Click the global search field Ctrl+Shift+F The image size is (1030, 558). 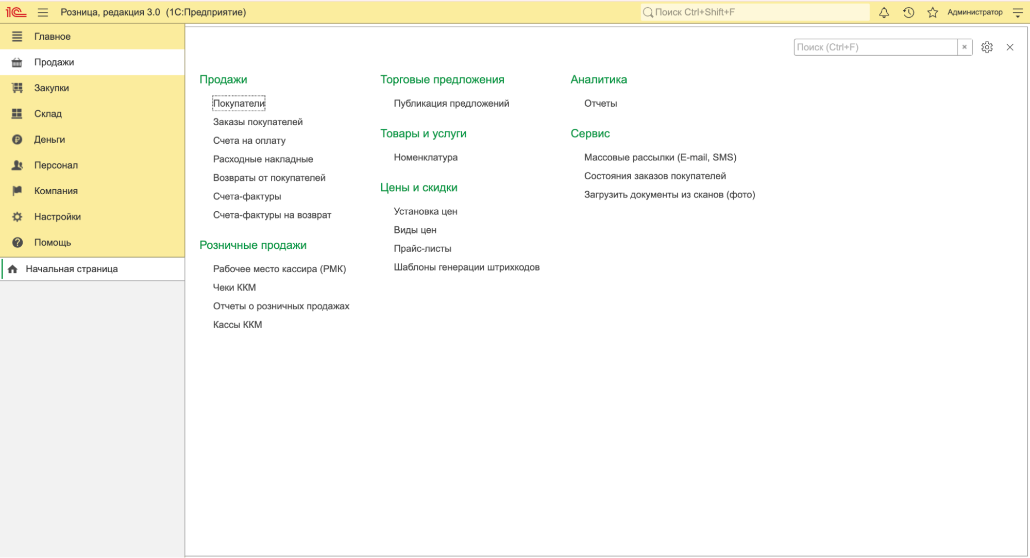(x=755, y=12)
